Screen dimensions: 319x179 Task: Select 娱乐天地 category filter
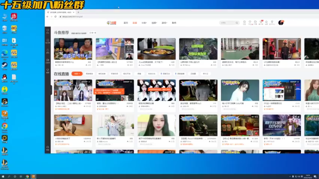click(127, 74)
